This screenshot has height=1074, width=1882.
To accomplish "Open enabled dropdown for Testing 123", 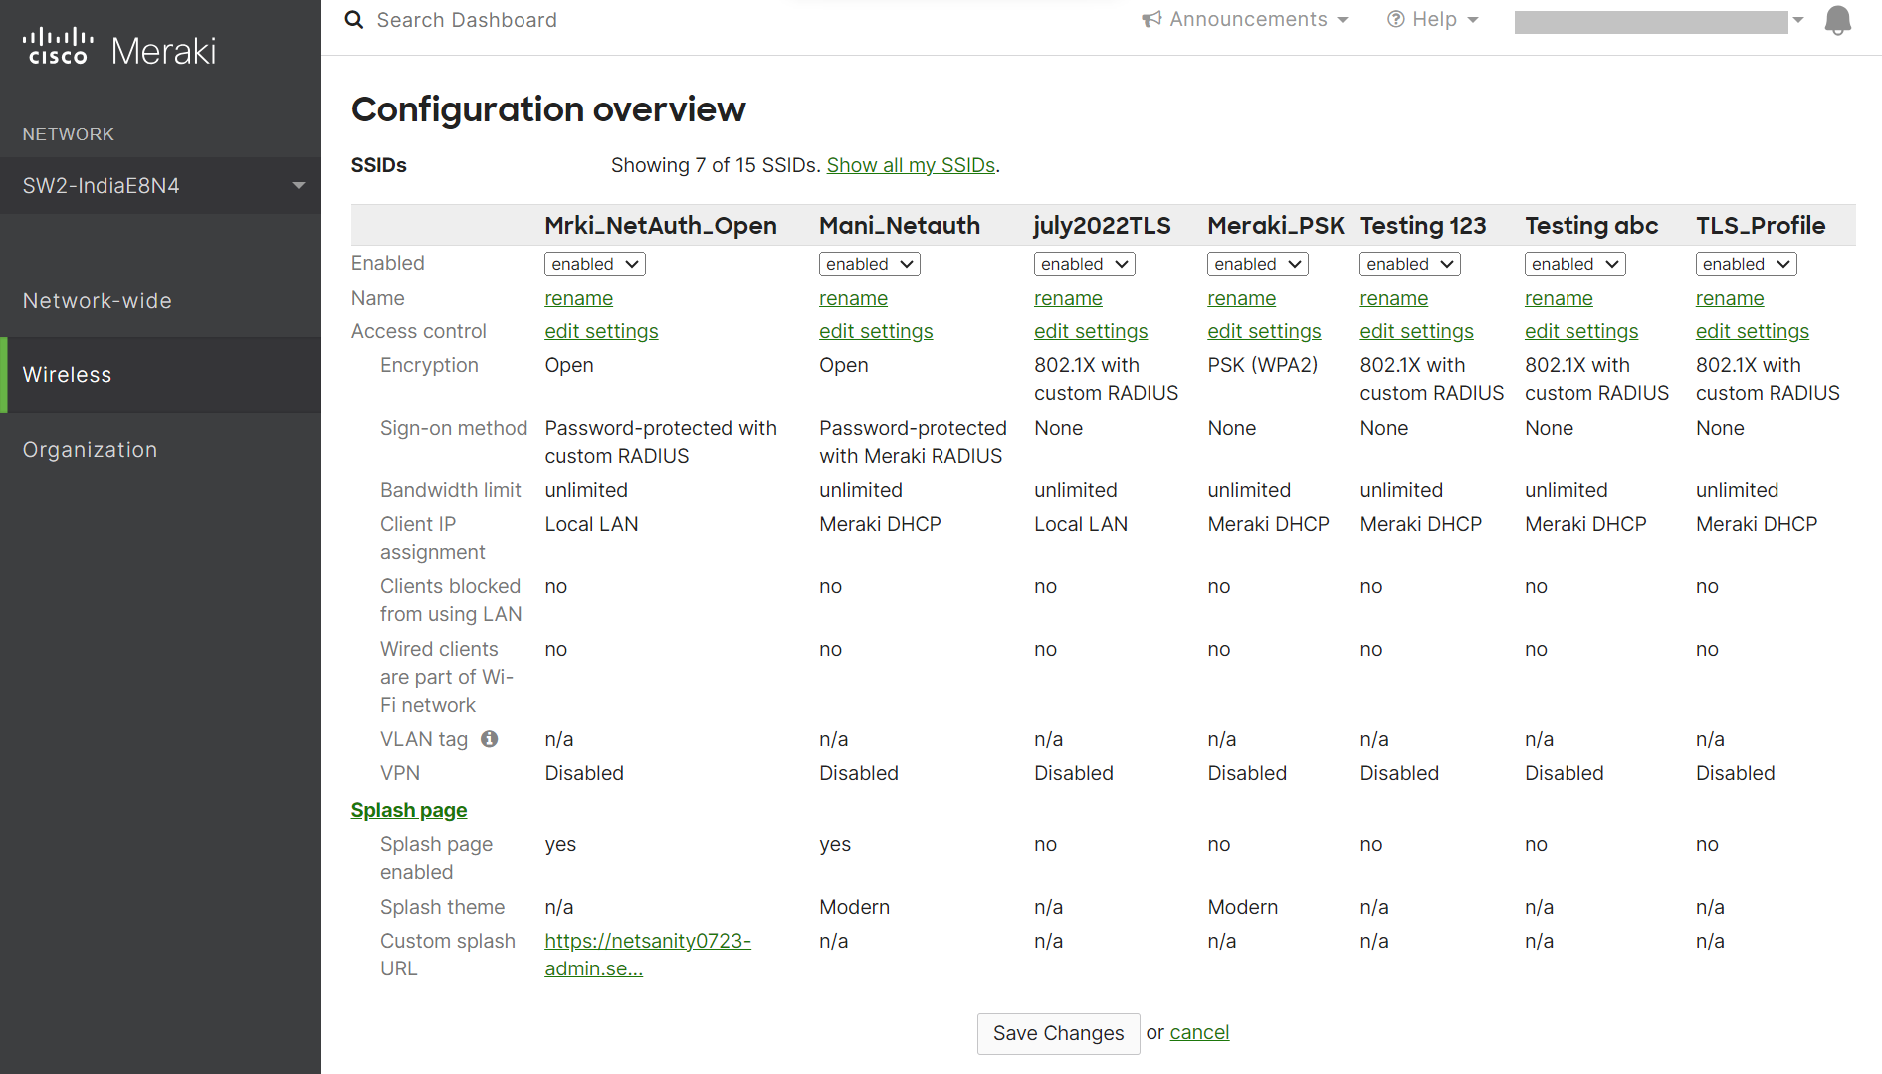I will (1410, 264).
